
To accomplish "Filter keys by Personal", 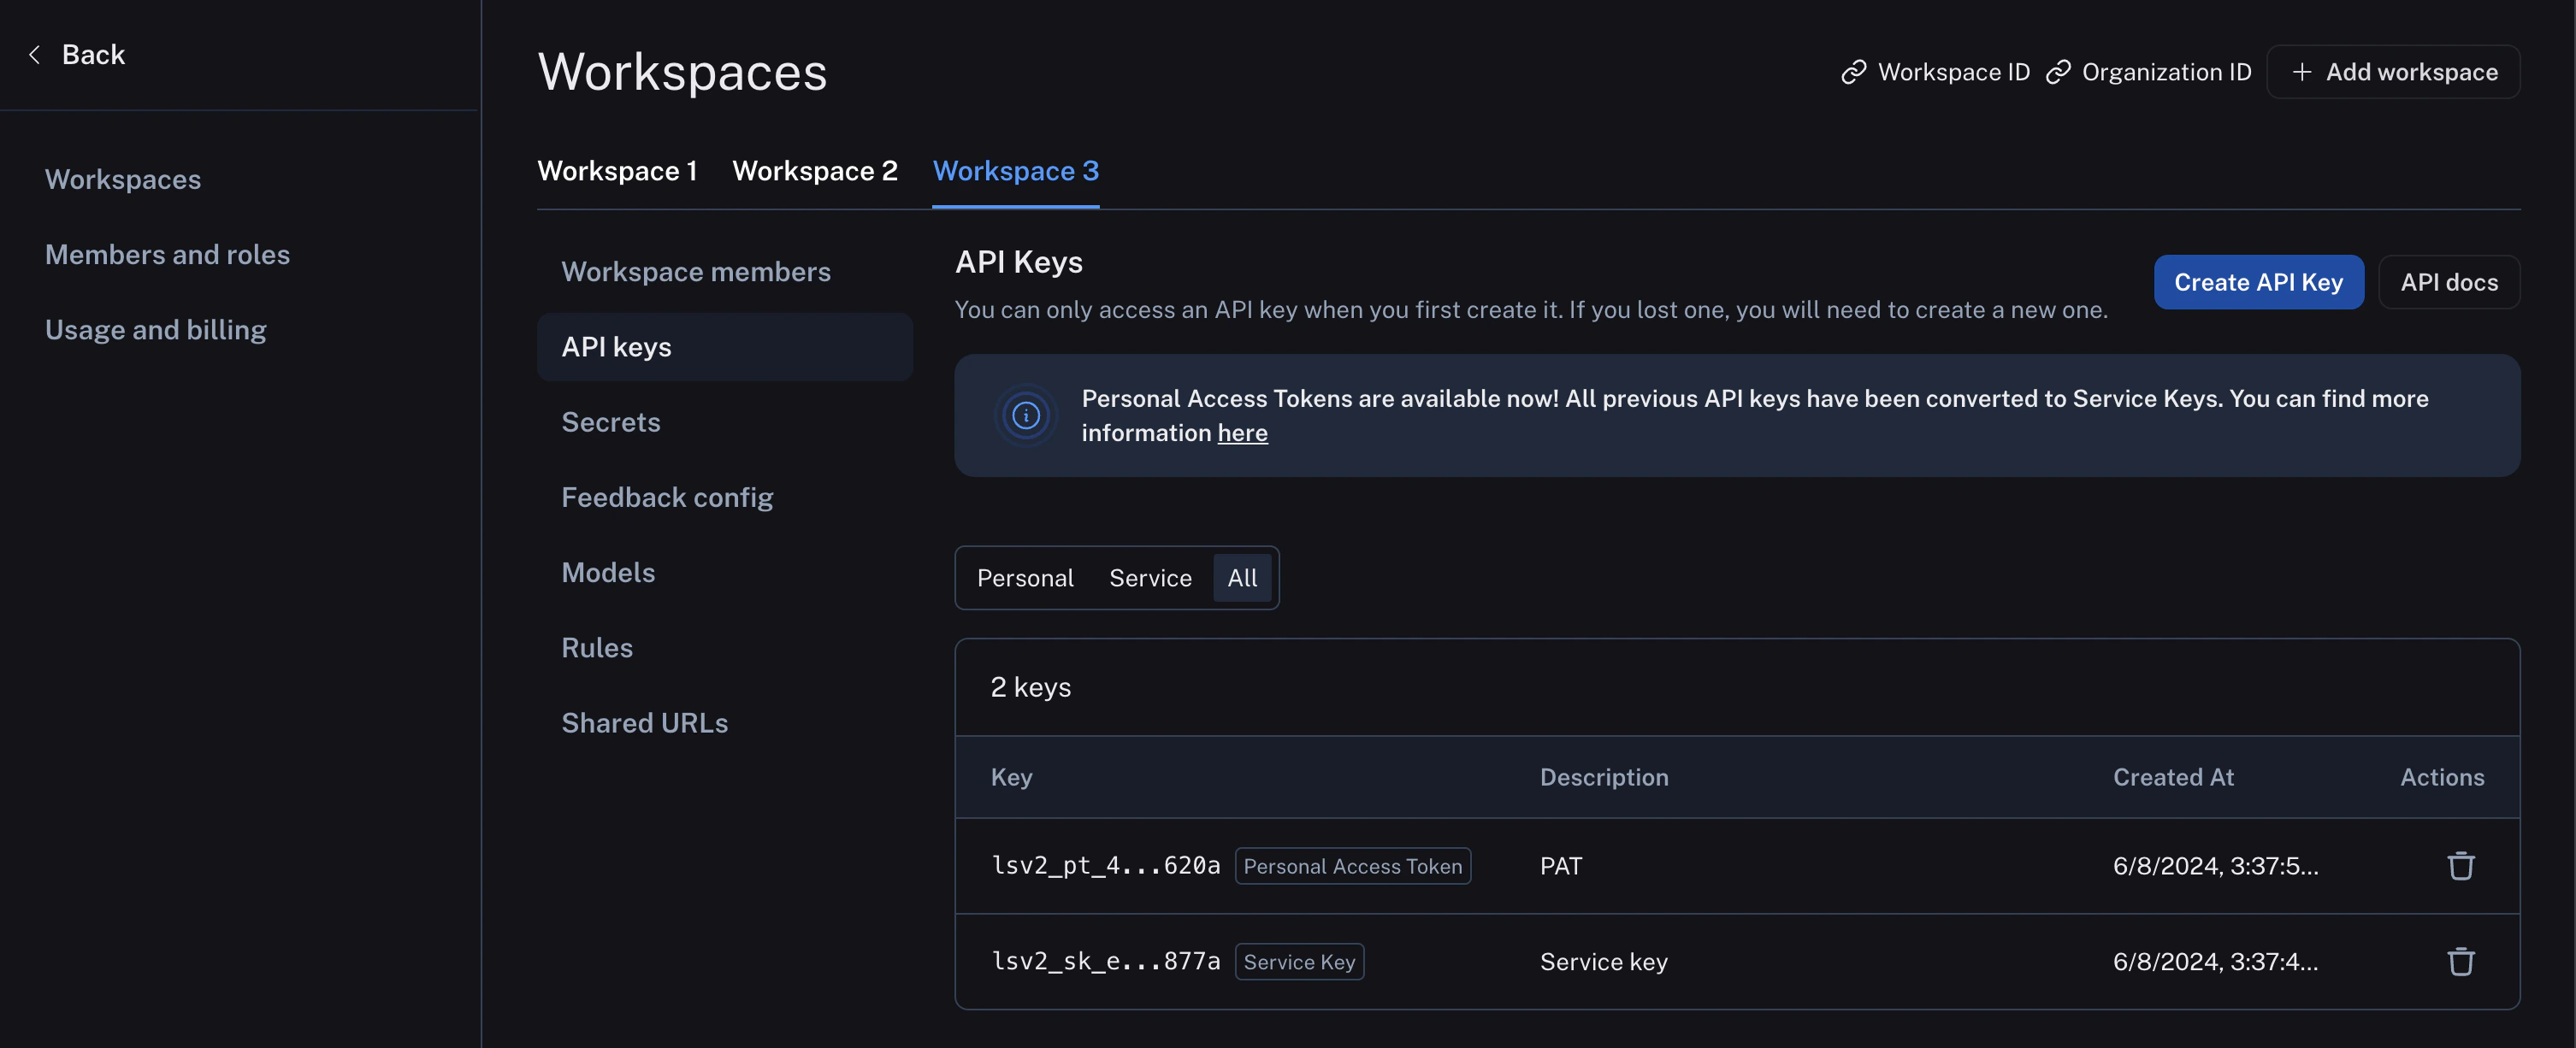I will (x=1025, y=578).
